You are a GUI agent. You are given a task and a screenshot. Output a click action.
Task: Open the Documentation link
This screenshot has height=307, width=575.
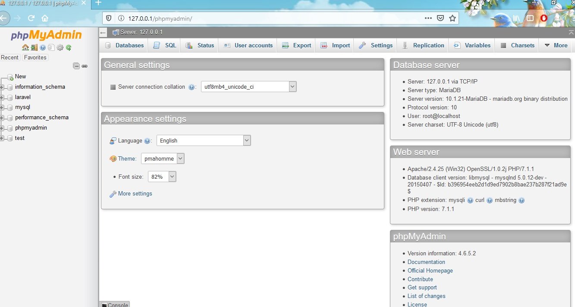tap(426, 262)
